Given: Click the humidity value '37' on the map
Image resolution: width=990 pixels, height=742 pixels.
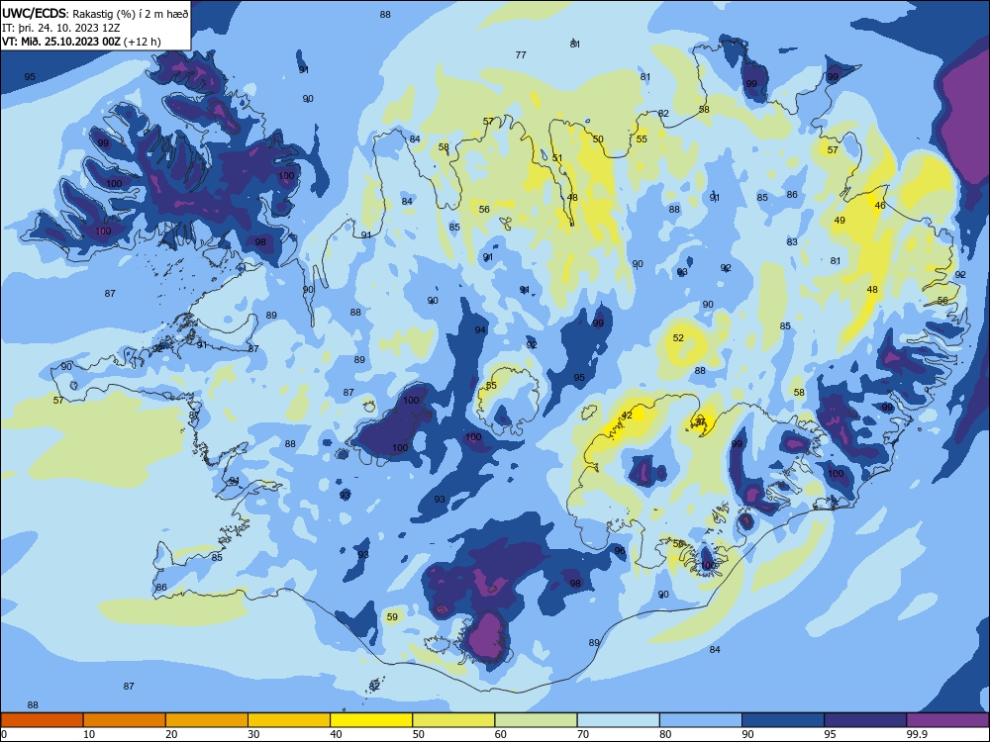Looking at the screenshot, I should coord(700,421).
